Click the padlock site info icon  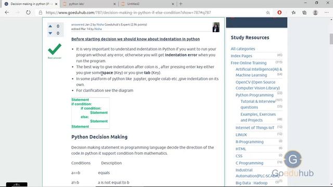(x=41, y=12)
